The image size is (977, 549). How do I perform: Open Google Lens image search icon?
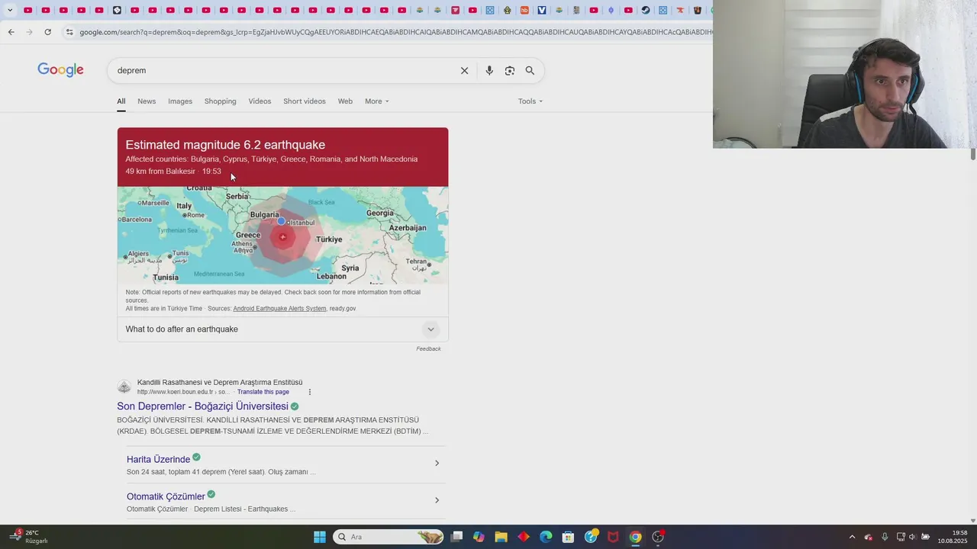pos(510,70)
